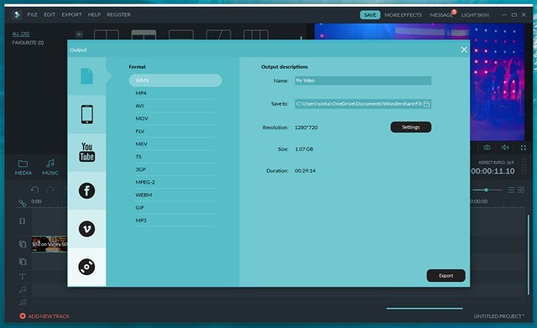Select the Vimeo upload icon
537x328 pixels.
(86, 229)
